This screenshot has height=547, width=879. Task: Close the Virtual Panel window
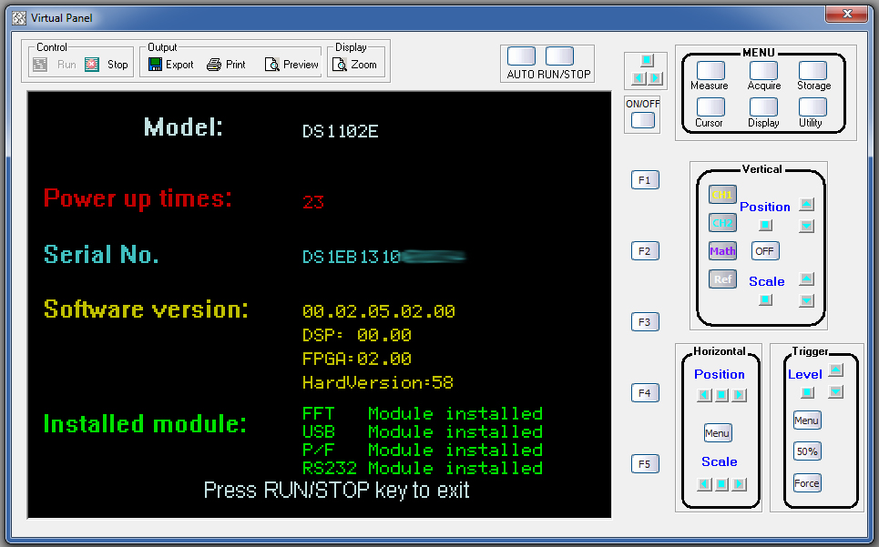847,14
